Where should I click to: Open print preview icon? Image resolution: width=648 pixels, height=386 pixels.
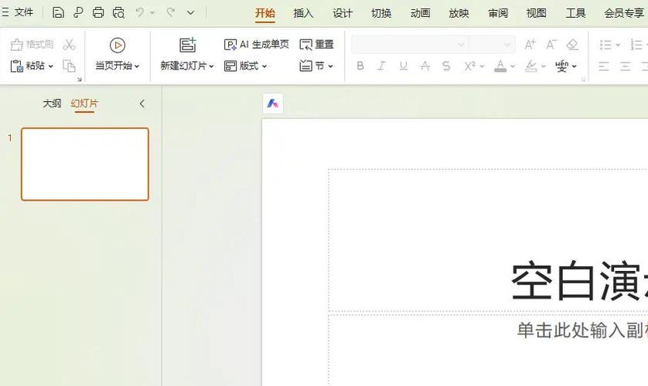[x=118, y=13]
